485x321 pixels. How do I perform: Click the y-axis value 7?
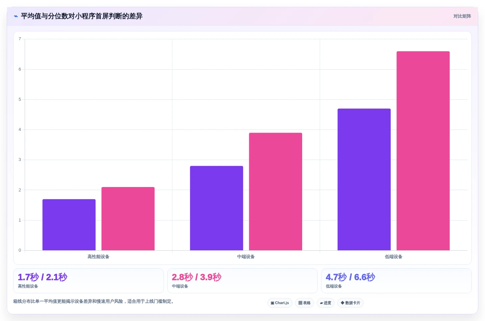pos(20,39)
